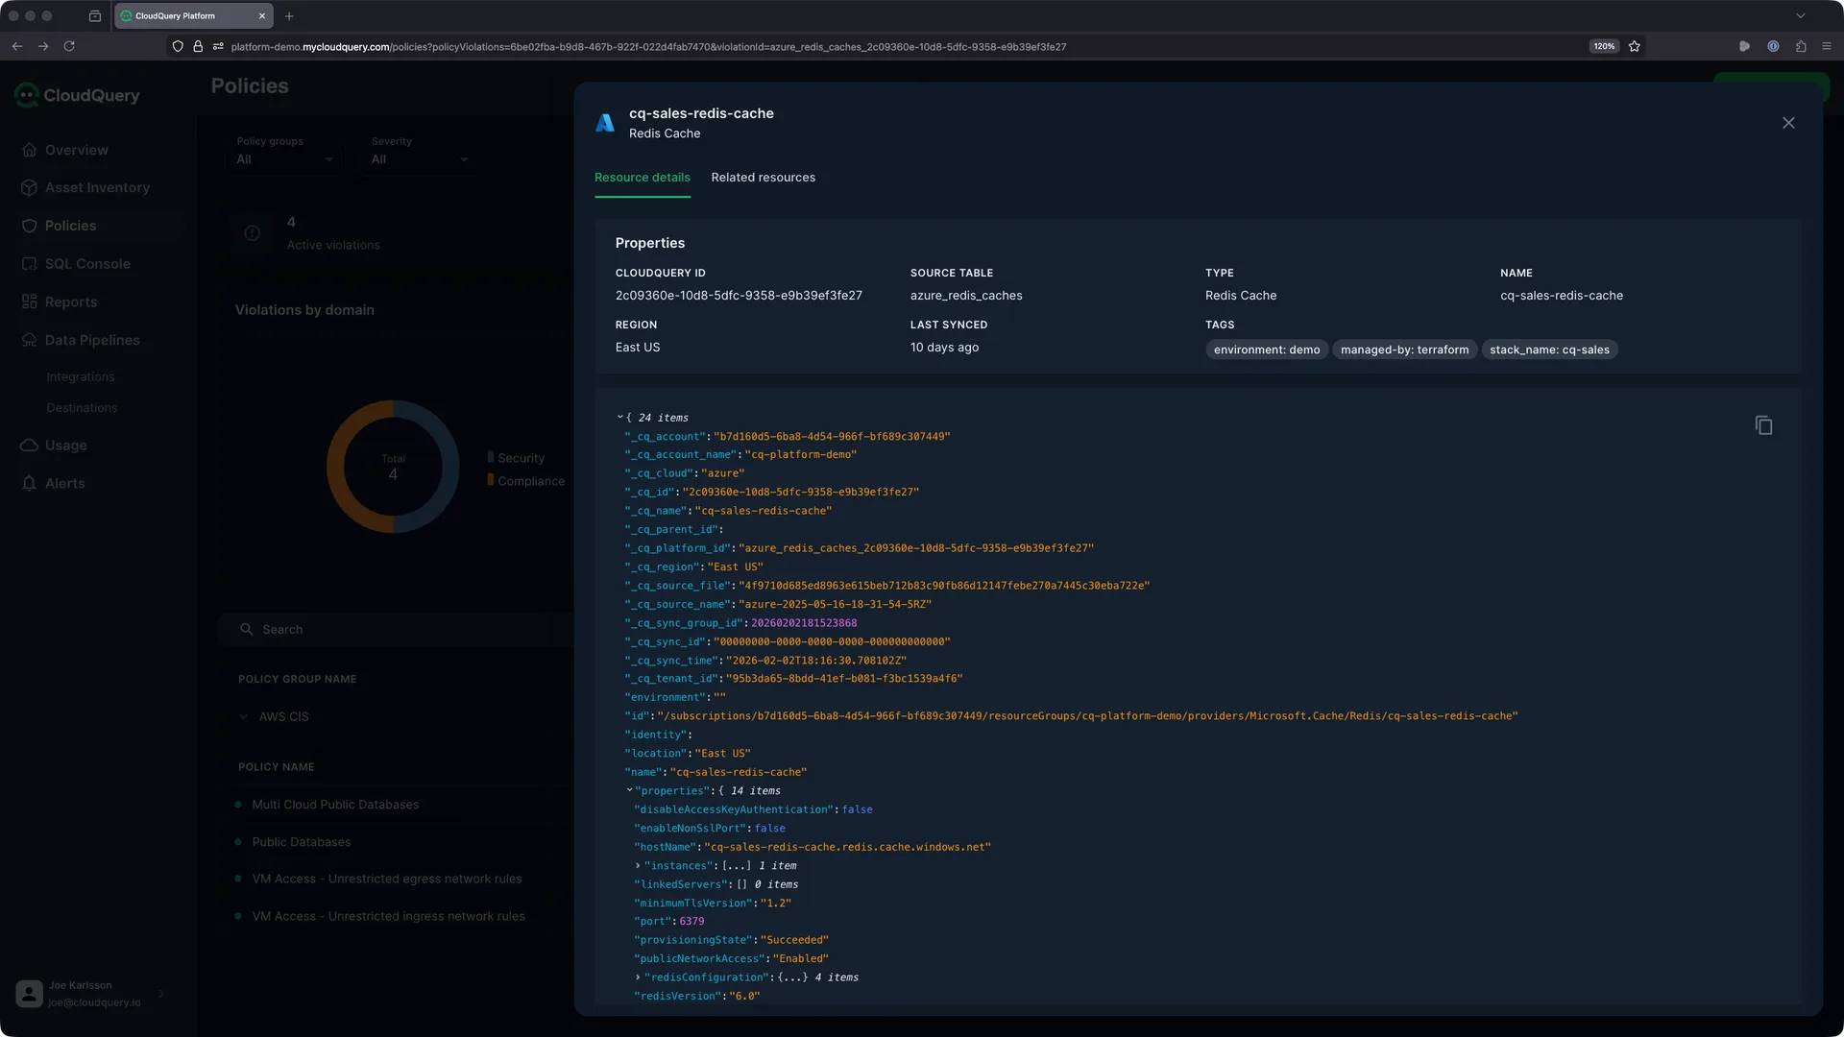Open Data Pipelines in the sidebar
The height and width of the screenshot is (1037, 1844).
92,340
